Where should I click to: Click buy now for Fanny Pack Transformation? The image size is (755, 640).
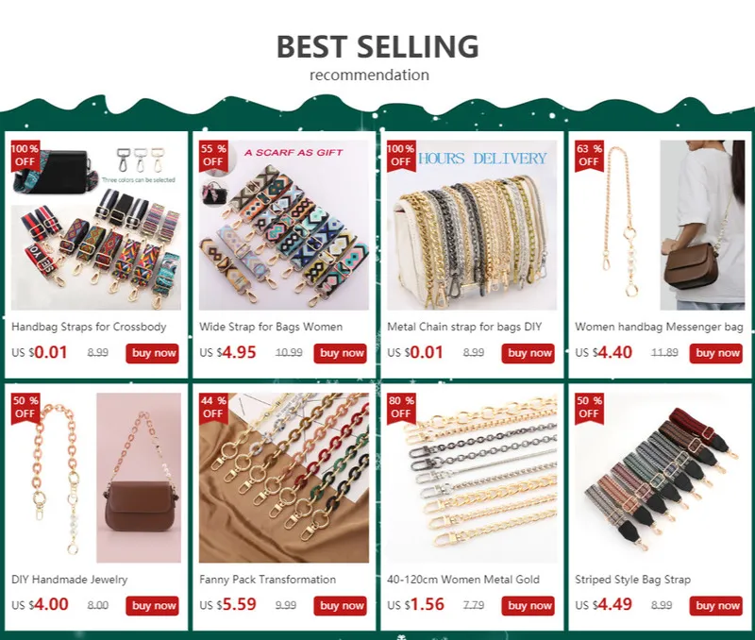pyautogui.click(x=340, y=606)
